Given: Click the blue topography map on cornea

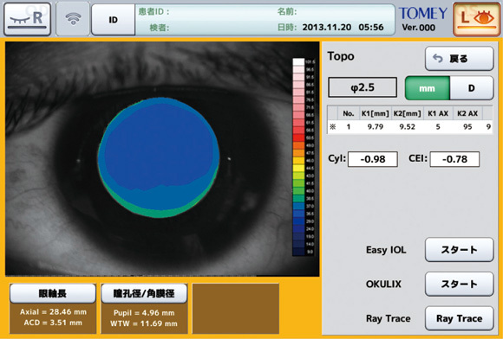Looking at the screenshot, I should click(x=159, y=157).
